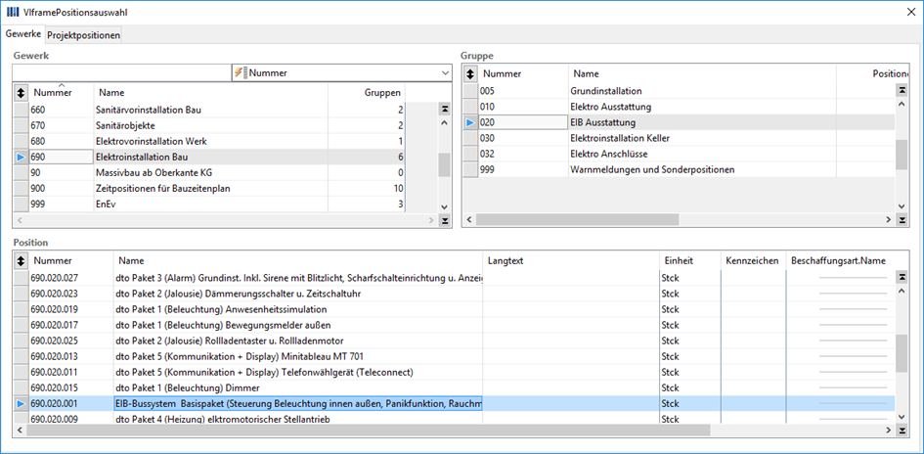
Task: Select position Telefonwählgerät (Teleconnect)
Action: (x=454, y=373)
